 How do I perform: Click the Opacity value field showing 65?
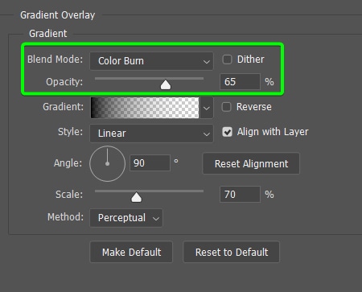[x=240, y=82]
